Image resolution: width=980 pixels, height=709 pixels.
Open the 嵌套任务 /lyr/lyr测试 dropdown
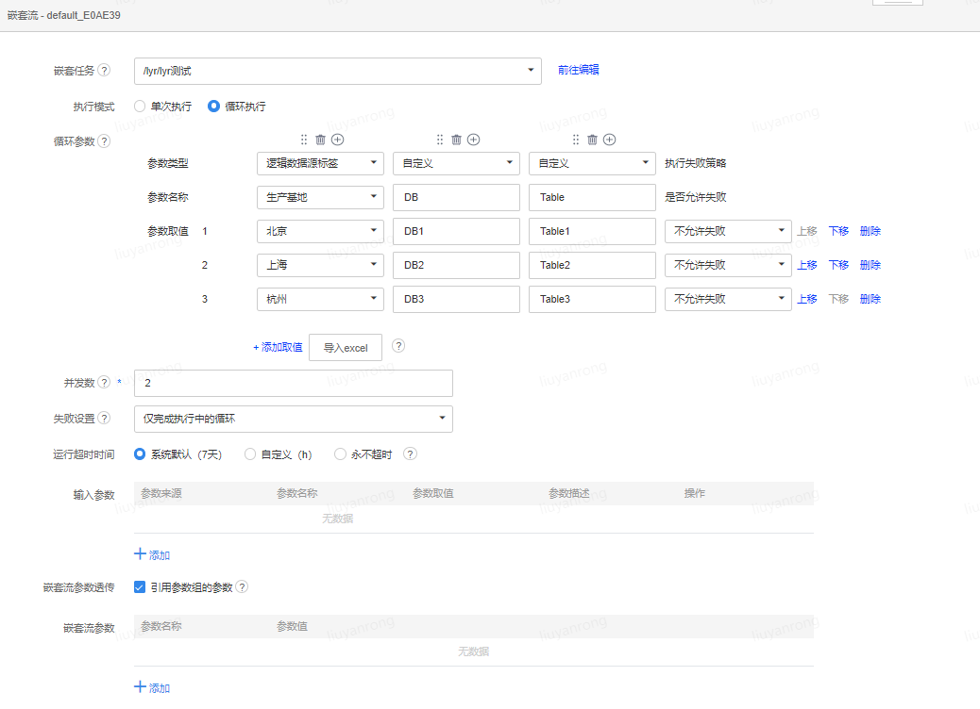[x=337, y=71]
